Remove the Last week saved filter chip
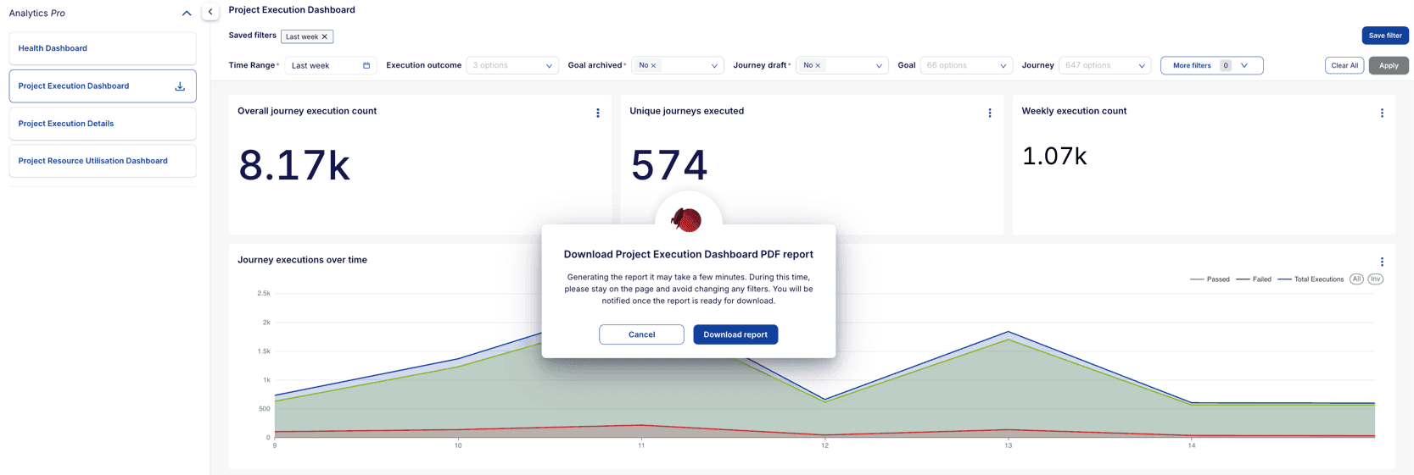The height and width of the screenshot is (475, 1414). tap(324, 36)
